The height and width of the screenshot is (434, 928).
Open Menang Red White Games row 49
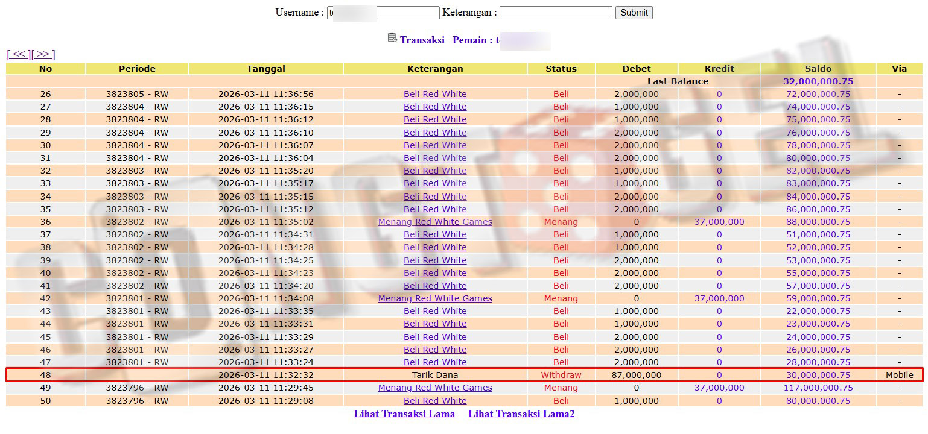435,388
